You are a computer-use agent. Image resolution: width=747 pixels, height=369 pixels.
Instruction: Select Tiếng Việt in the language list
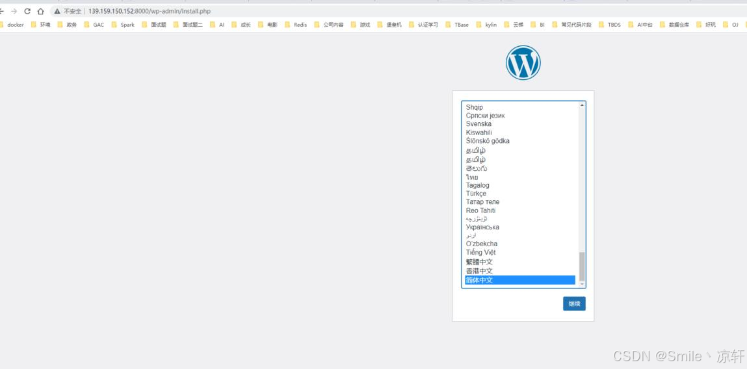click(520, 252)
